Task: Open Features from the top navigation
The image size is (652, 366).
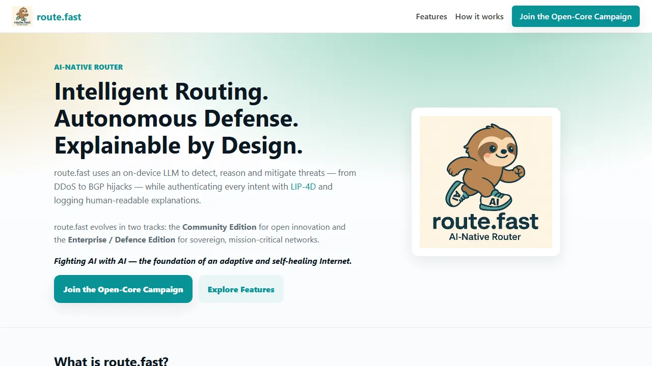Action: click(431, 16)
